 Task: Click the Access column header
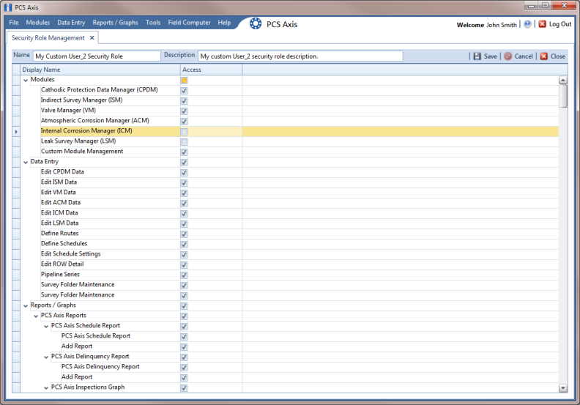tap(211, 70)
